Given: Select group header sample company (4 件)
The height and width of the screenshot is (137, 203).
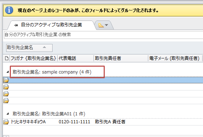Looking at the screenshot, I should pyautogui.click(x=52, y=72).
